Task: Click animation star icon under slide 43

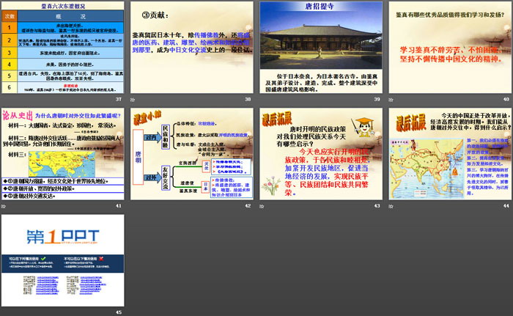Action: [262, 206]
